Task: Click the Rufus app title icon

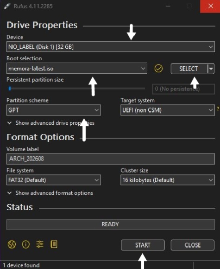Action: click(x=7, y=6)
